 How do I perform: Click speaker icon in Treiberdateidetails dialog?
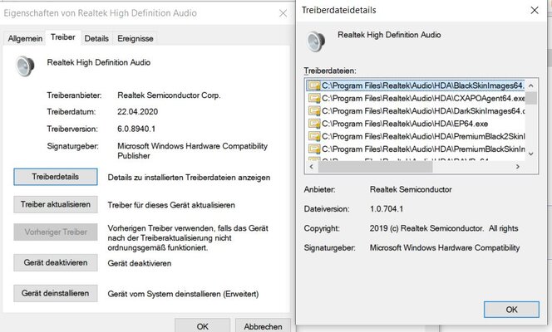pyautogui.click(x=316, y=41)
